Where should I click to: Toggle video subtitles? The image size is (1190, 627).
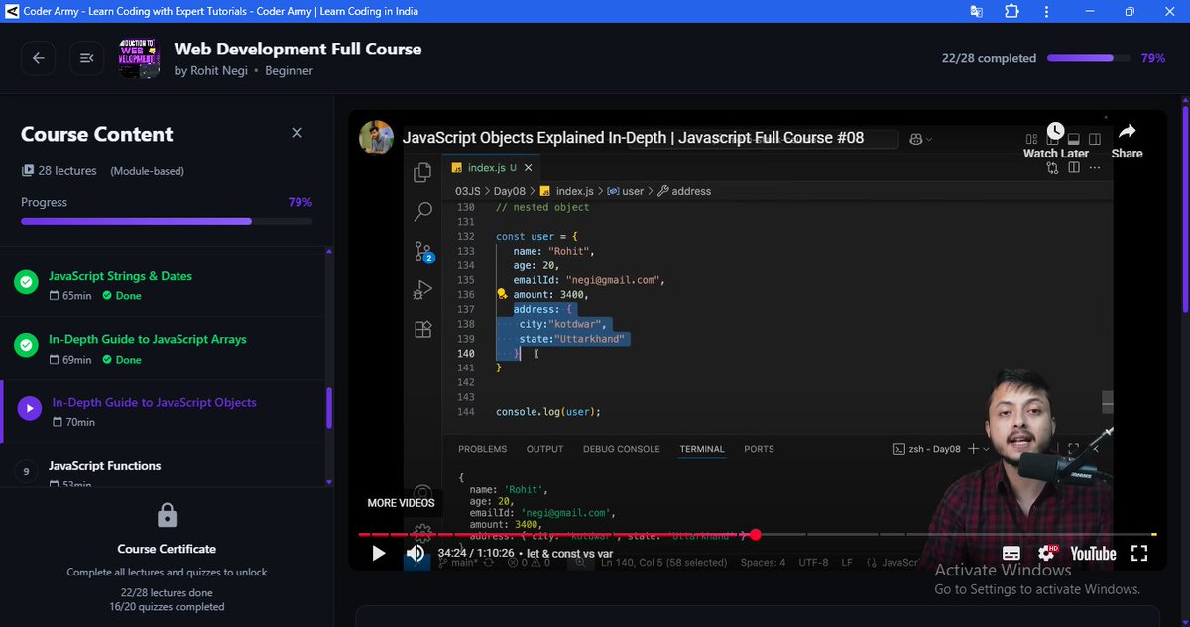pos(1011,553)
